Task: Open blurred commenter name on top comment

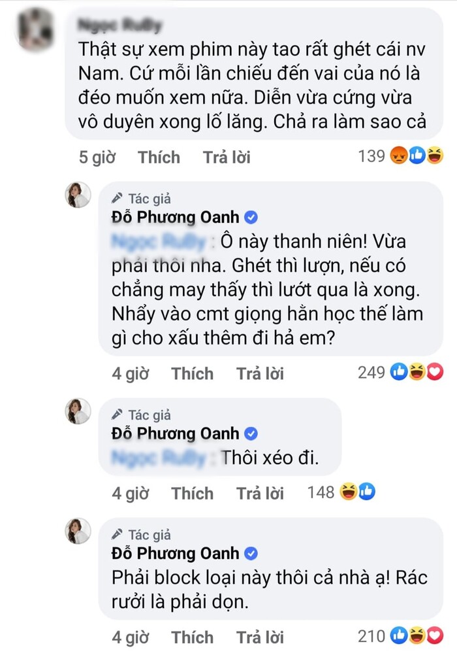Action: click(119, 26)
